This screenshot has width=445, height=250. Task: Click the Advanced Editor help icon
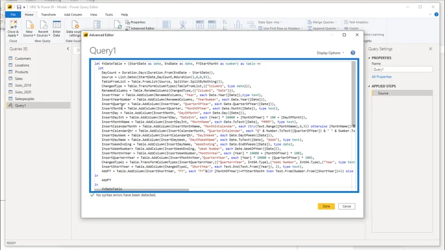[353, 53]
